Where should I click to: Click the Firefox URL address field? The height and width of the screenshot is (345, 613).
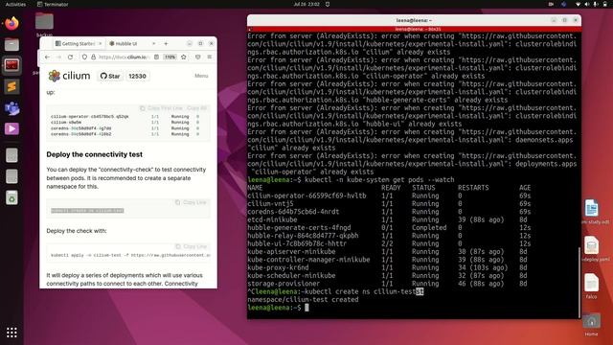[124, 57]
